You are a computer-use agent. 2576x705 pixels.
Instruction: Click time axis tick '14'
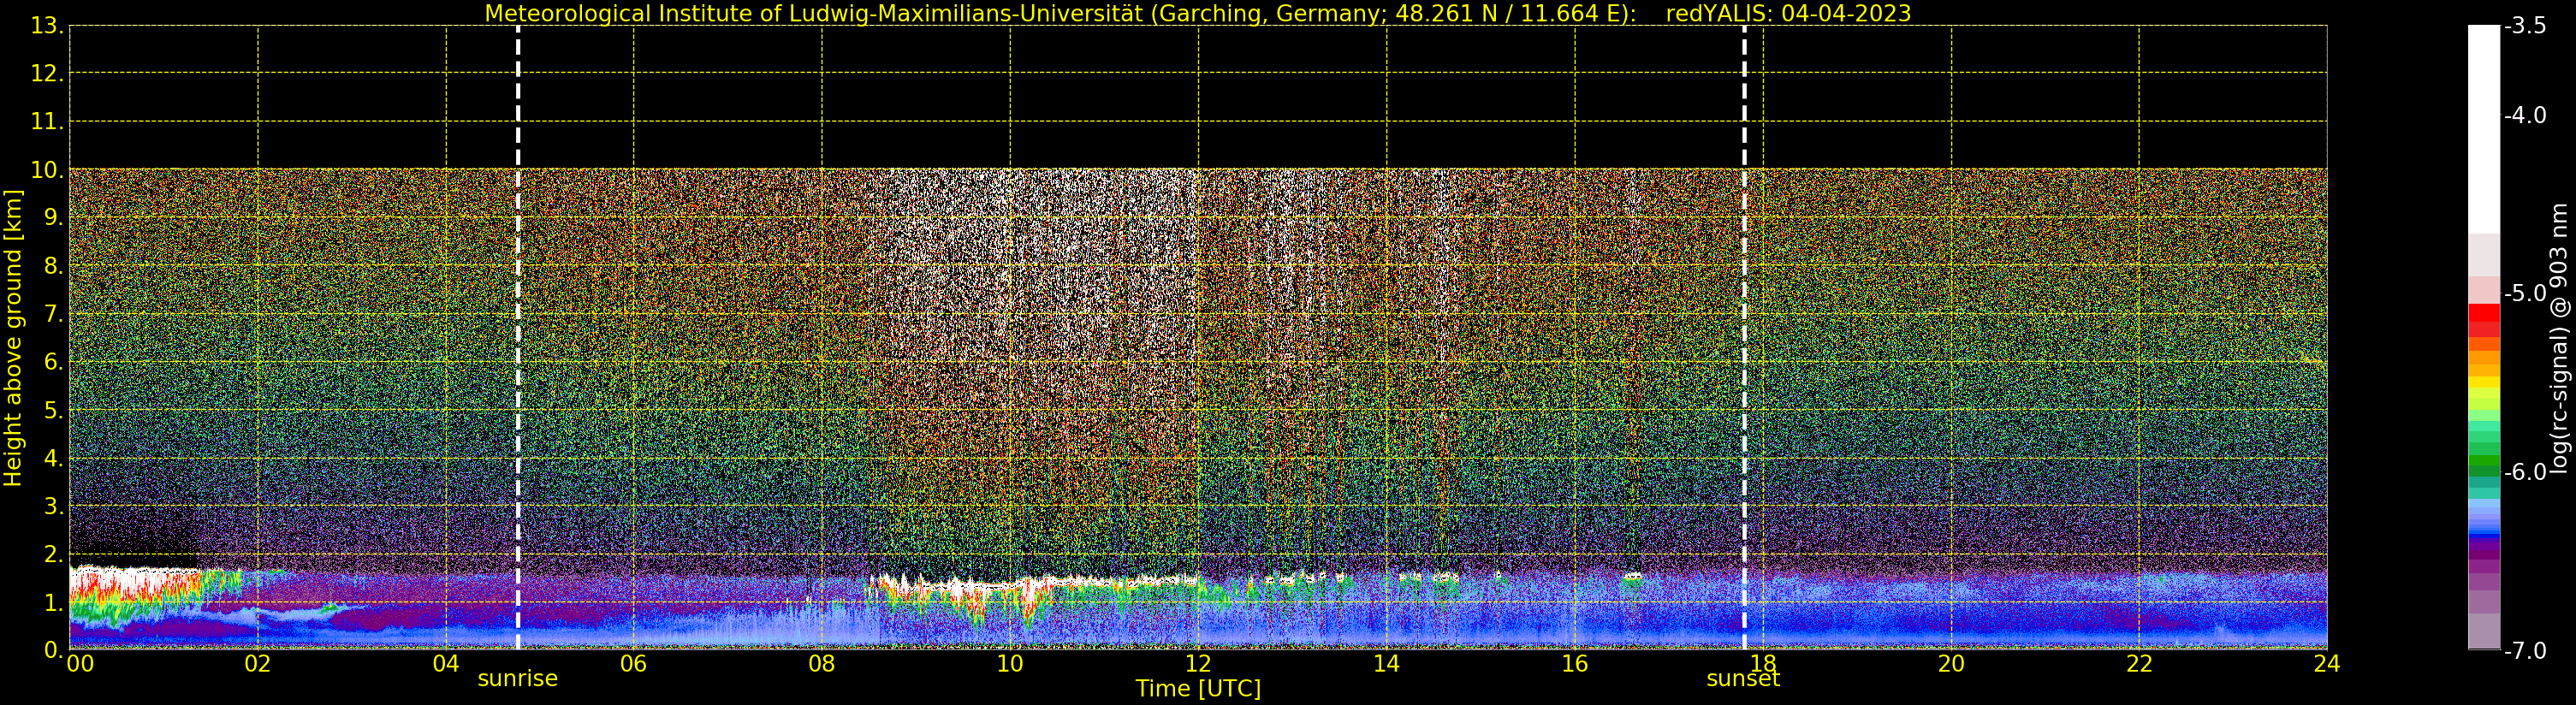pyautogui.click(x=1386, y=664)
